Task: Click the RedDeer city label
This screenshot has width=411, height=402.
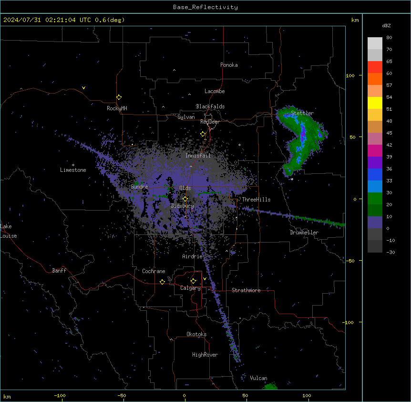Action: click(x=210, y=122)
